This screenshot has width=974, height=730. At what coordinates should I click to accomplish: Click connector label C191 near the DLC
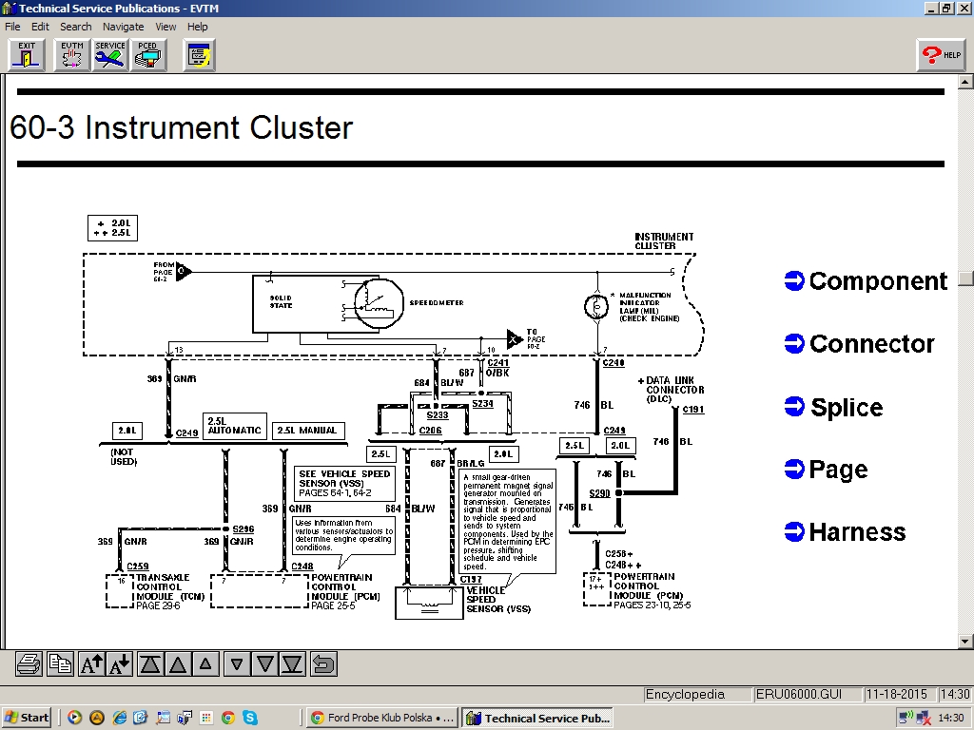693,410
